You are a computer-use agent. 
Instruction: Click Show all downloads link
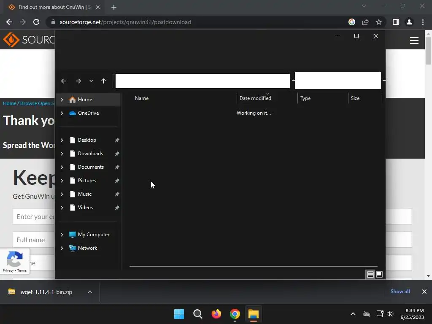(x=400, y=292)
